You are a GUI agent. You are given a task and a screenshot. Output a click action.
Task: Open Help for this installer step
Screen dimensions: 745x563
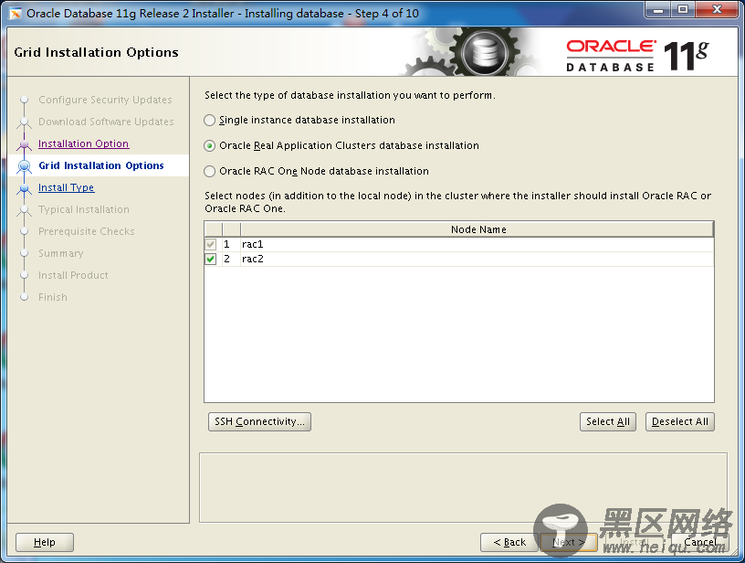[x=45, y=542]
